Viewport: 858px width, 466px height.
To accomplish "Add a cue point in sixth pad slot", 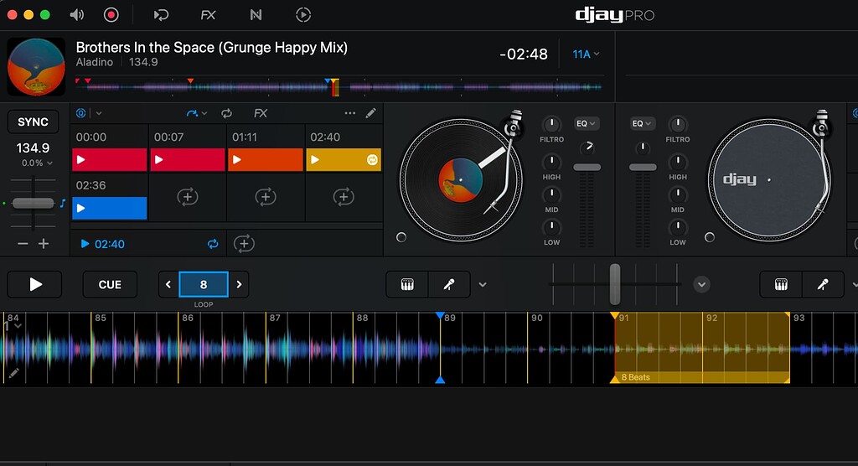I will click(x=188, y=197).
